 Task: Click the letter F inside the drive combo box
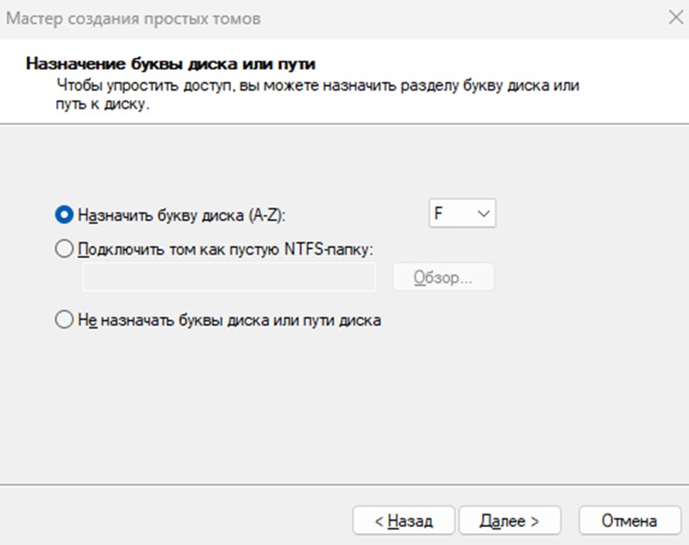[x=438, y=213]
